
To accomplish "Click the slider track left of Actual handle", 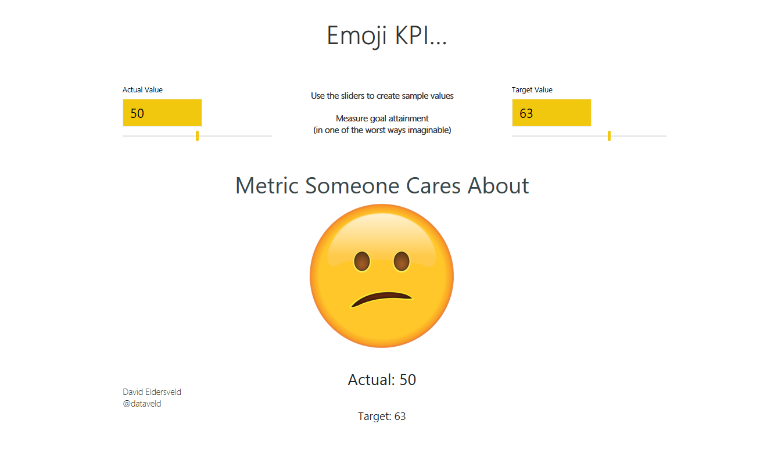I will (x=157, y=135).
